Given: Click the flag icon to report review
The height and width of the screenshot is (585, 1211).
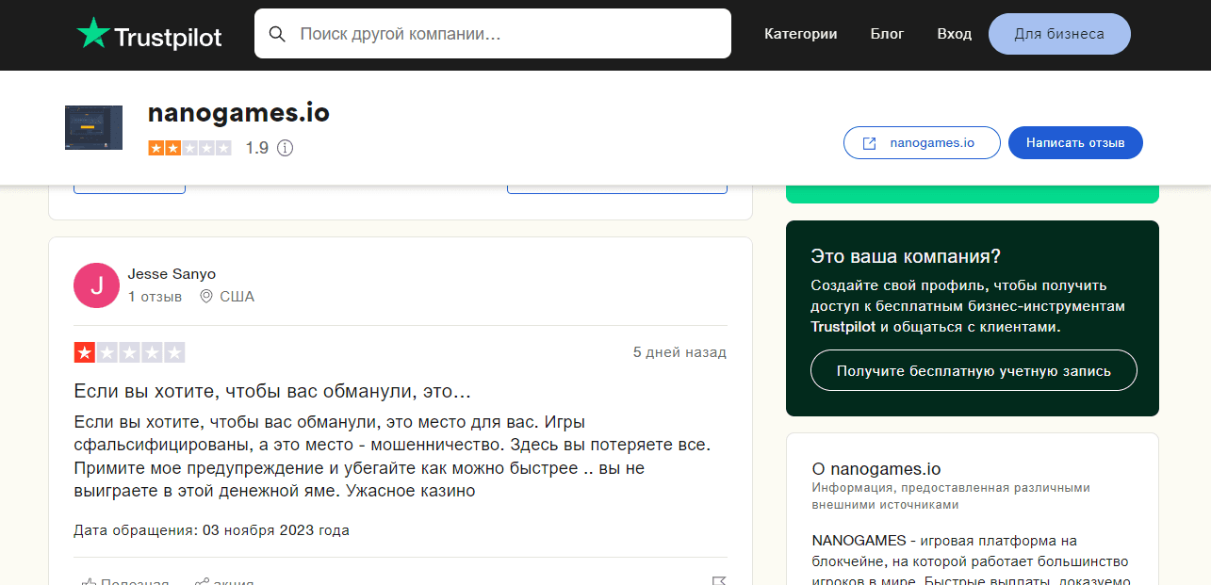Looking at the screenshot, I should point(719,581).
